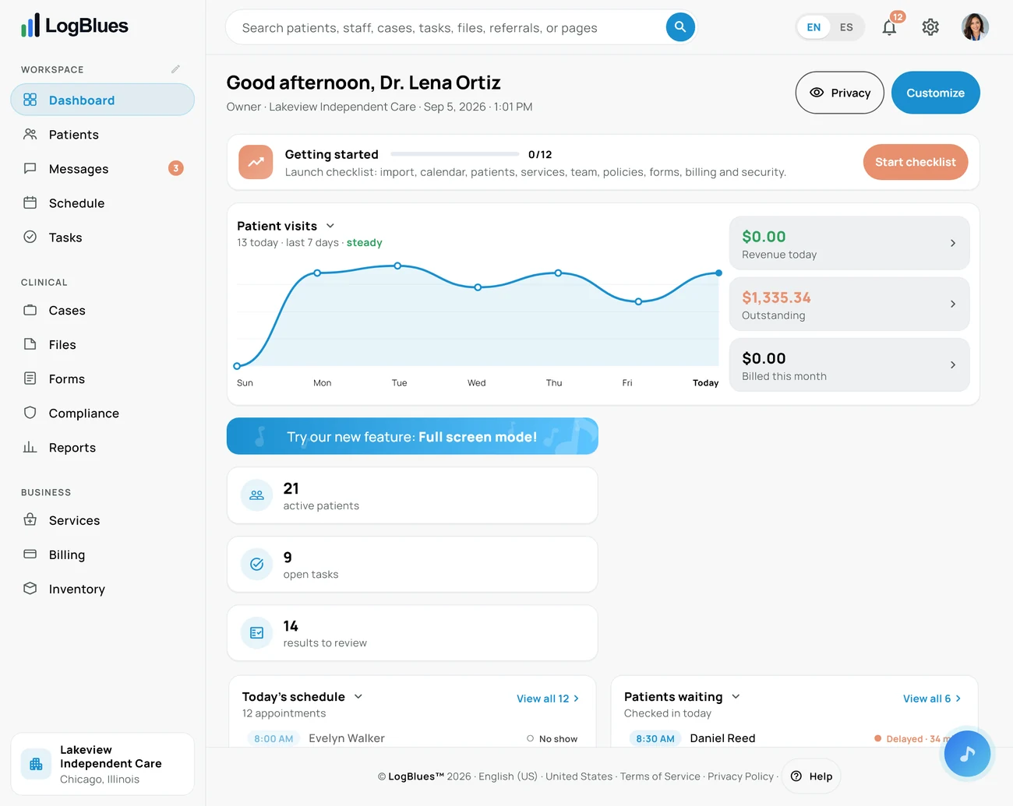Select the Tue point on visits chart
1013x806 pixels.
pos(397,266)
